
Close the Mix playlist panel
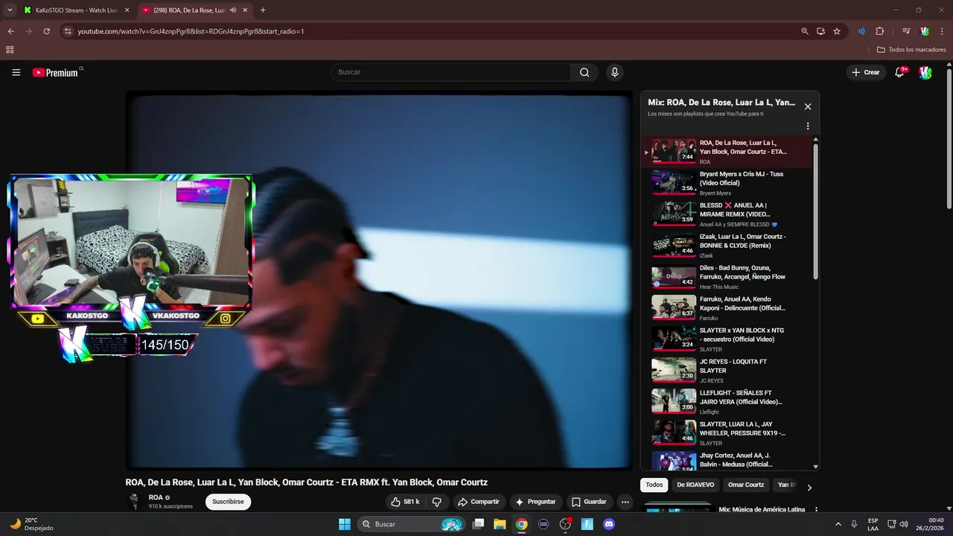[808, 106]
